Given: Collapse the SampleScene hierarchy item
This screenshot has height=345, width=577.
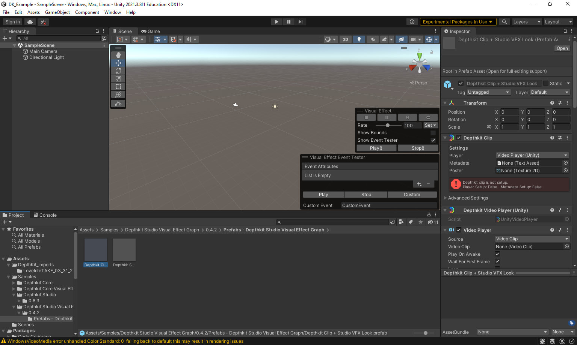Looking at the screenshot, I should click(14, 45).
